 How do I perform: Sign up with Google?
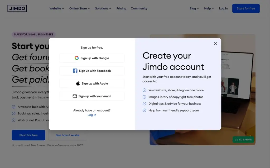coord(92,58)
